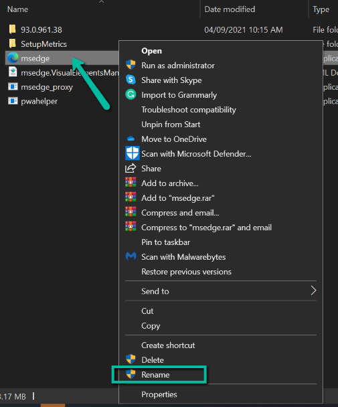338x407 pixels.
Task: Click the msedge_proxy application icon
Action: click(13, 86)
